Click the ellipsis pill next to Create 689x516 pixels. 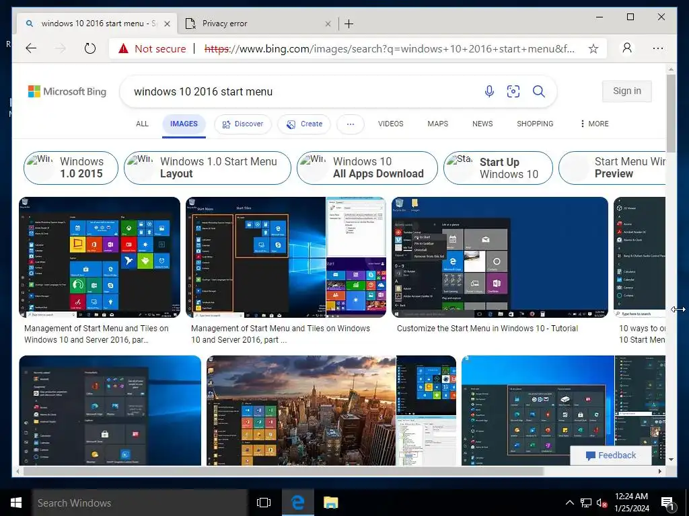[350, 124]
